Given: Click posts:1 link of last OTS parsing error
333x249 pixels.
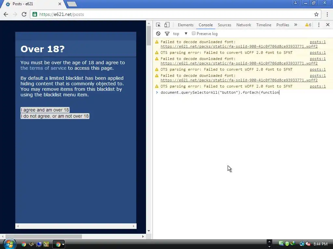Looking at the screenshot, I should (x=317, y=86).
